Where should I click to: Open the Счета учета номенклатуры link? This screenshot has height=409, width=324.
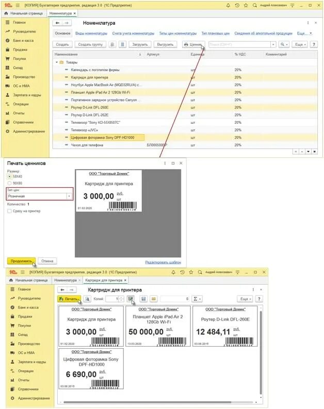133,34
